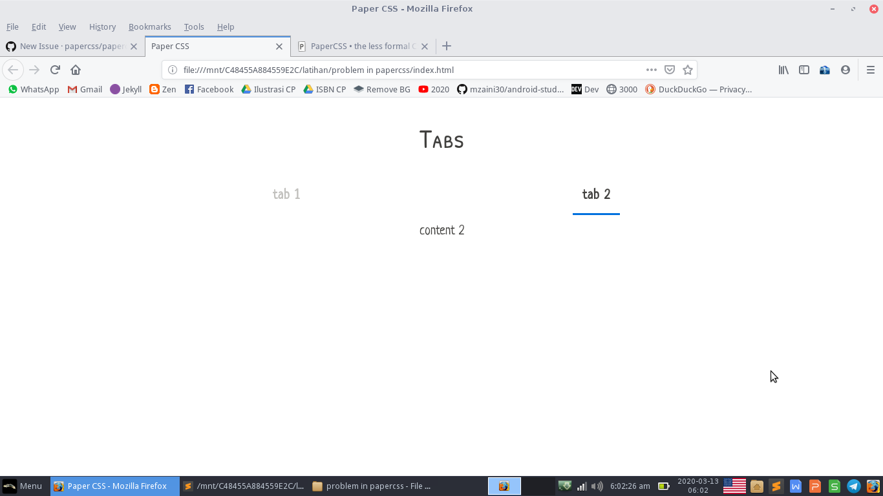883x496 pixels.
Task: Open the Firefox Library icon
Action: coord(783,70)
